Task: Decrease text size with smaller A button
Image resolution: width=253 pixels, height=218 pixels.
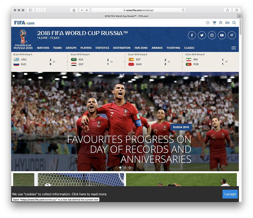Action: (x=82, y=10)
